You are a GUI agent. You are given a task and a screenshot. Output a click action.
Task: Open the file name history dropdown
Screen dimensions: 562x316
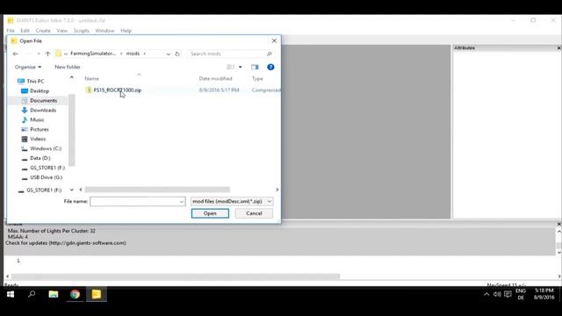click(182, 202)
